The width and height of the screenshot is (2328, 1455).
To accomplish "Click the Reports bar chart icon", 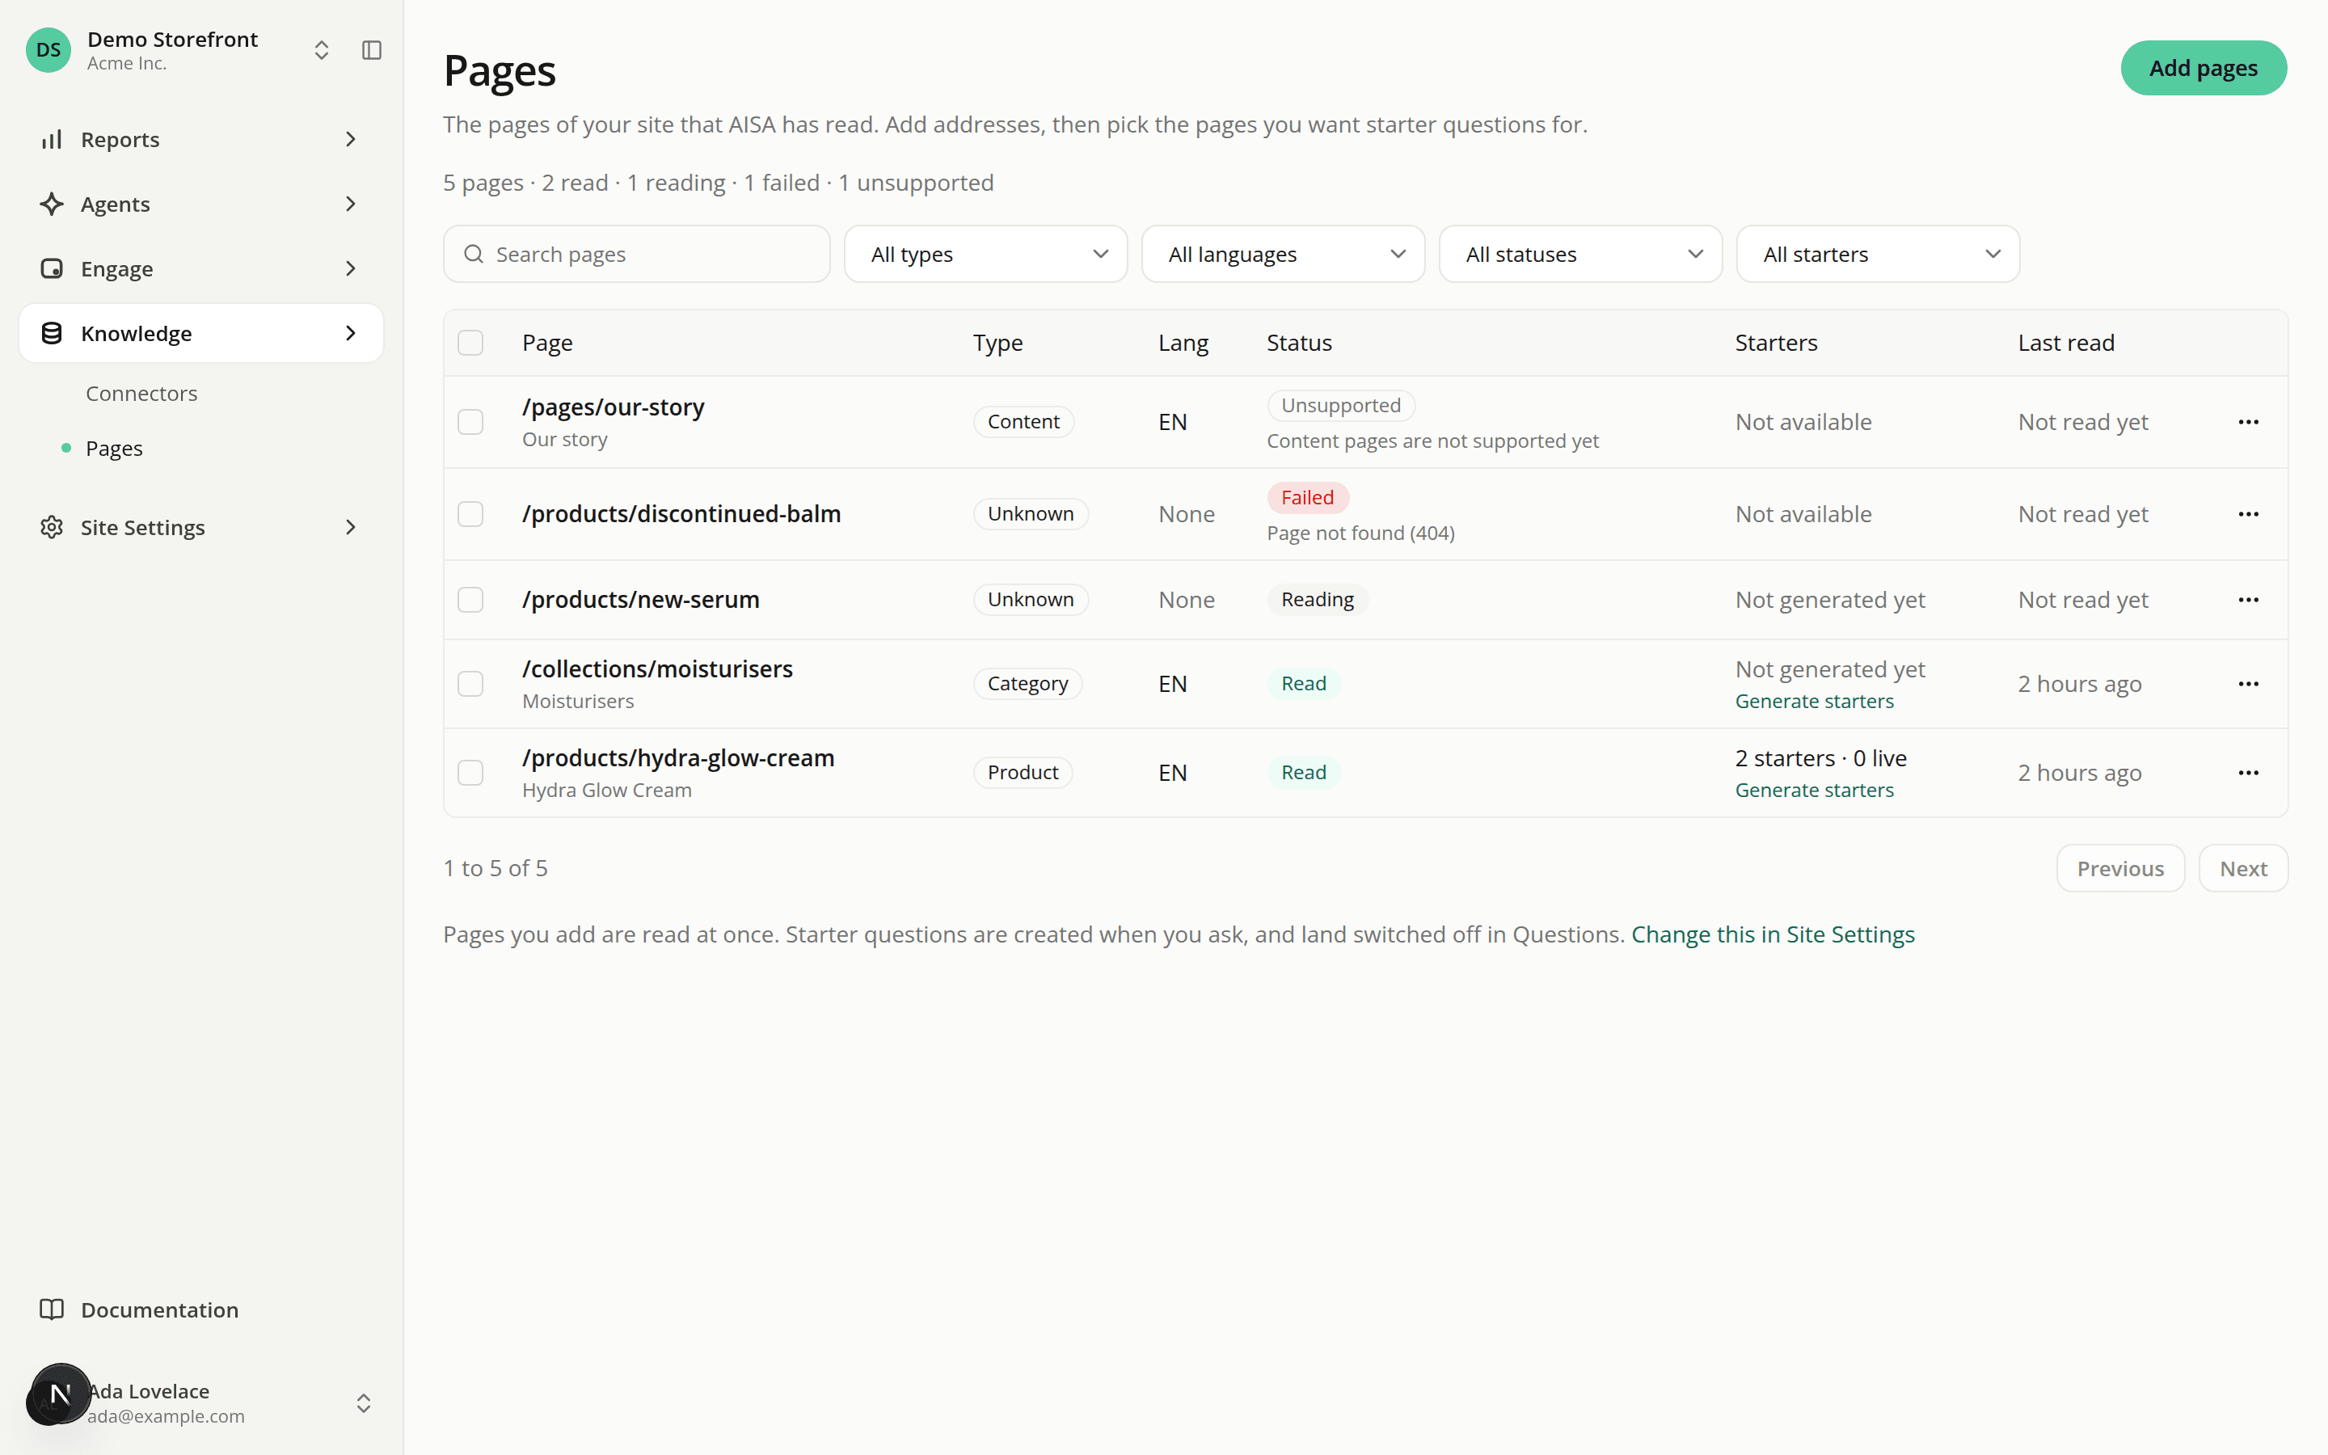I will [52, 140].
